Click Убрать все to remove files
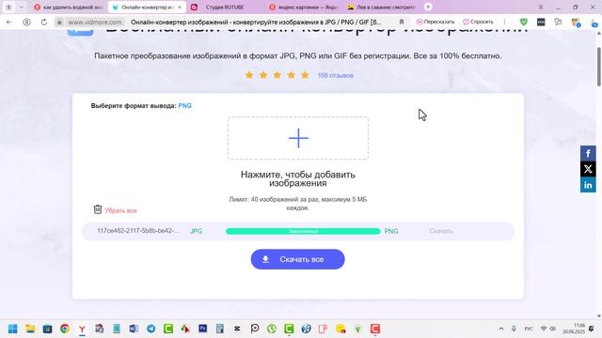Image resolution: width=602 pixels, height=338 pixels. coord(120,210)
